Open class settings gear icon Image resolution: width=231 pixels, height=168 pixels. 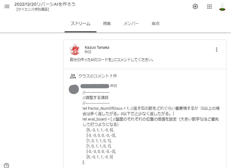tap(195, 7)
